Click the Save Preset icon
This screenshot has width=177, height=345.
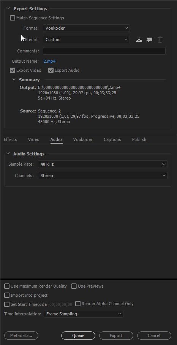coord(139,40)
